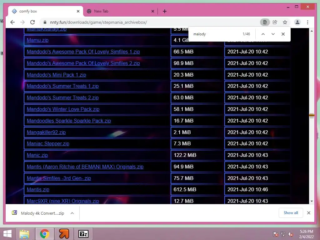Open 7-Zip from the taskbar
Screen dimensions: 320x240
(83, 234)
